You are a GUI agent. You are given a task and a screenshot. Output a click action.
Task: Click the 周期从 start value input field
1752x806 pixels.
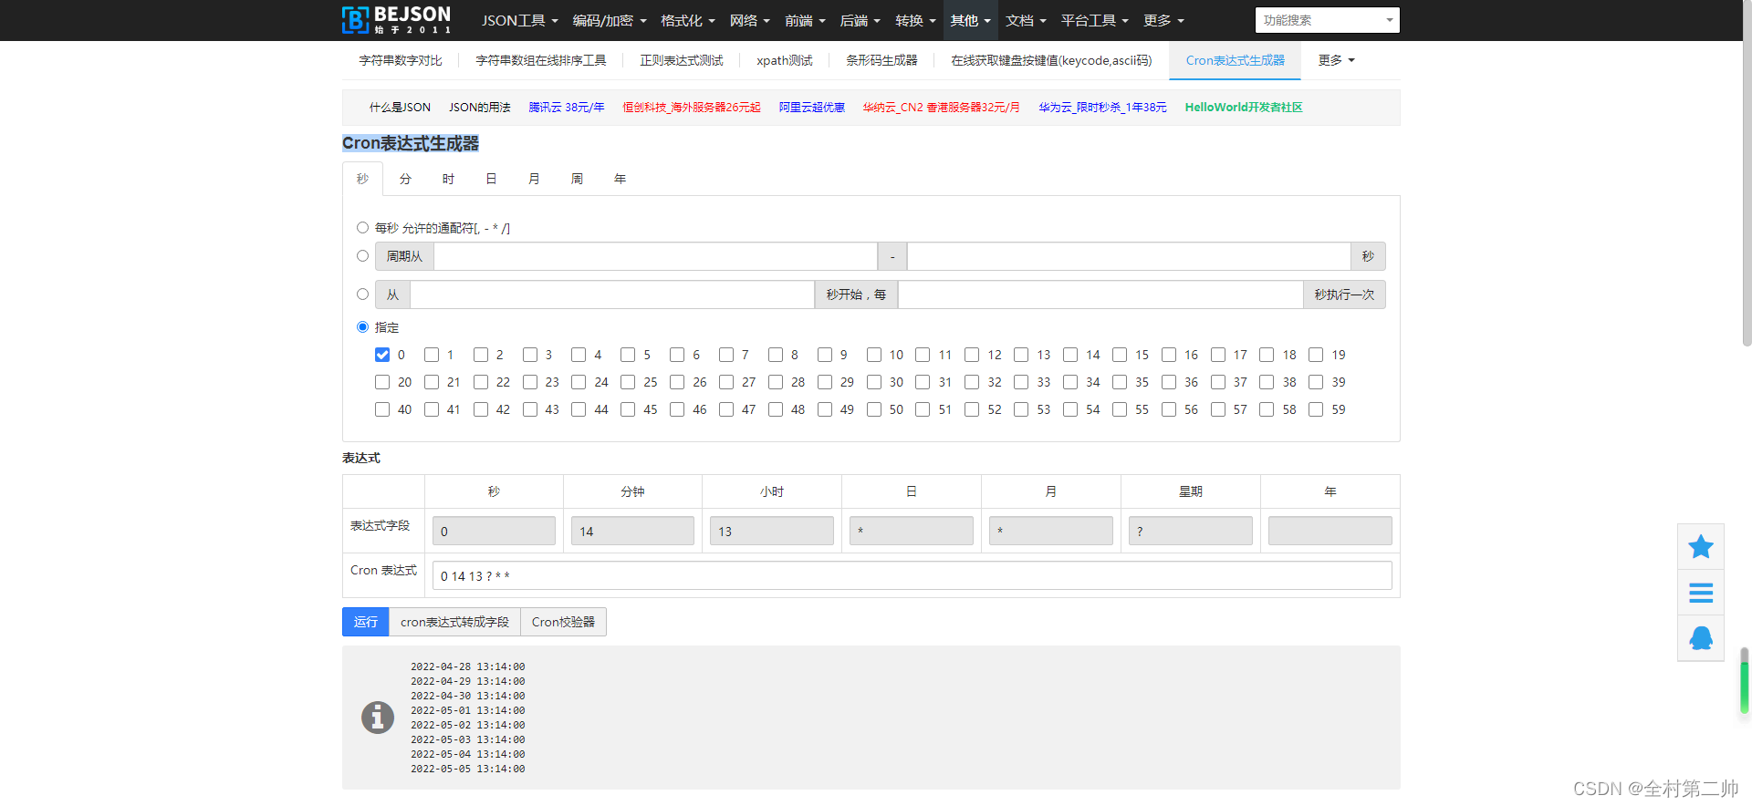656,256
